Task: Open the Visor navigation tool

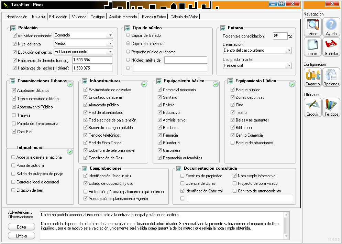Action: pos(312,27)
